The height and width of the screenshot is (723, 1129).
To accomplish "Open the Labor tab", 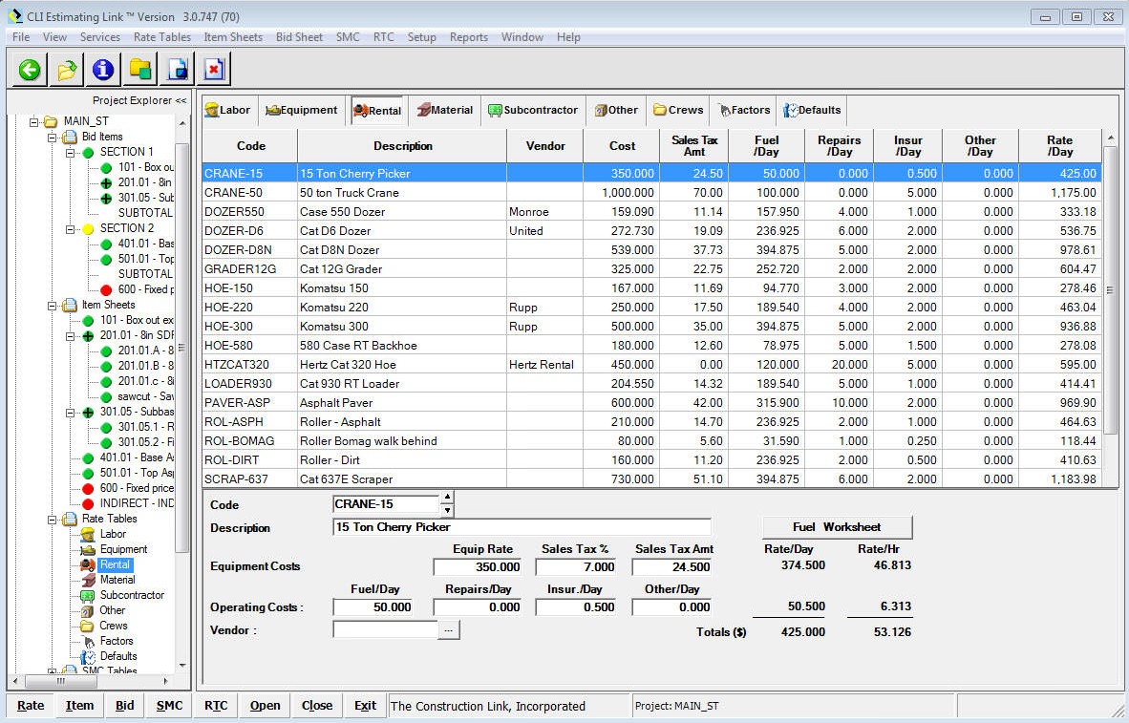I will pyautogui.click(x=227, y=110).
